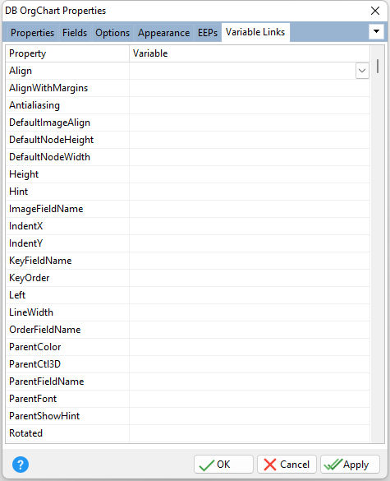Click the Variable cell for DefaultNodeHeight
The width and height of the screenshot is (390, 481).
pyautogui.click(x=250, y=140)
